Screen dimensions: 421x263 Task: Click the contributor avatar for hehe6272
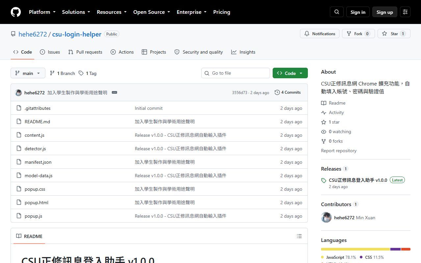326,218
